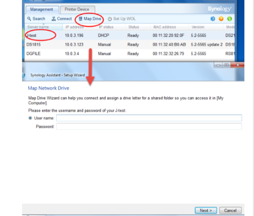The image size is (254, 216).
Task: Select the J-test server row
Action: [129, 35]
